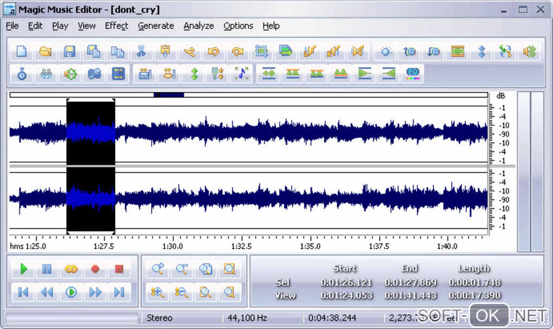Click the blue overview scrollbar thumb above waveform
Image resolution: width=553 pixels, height=329 pixels.
169,94
